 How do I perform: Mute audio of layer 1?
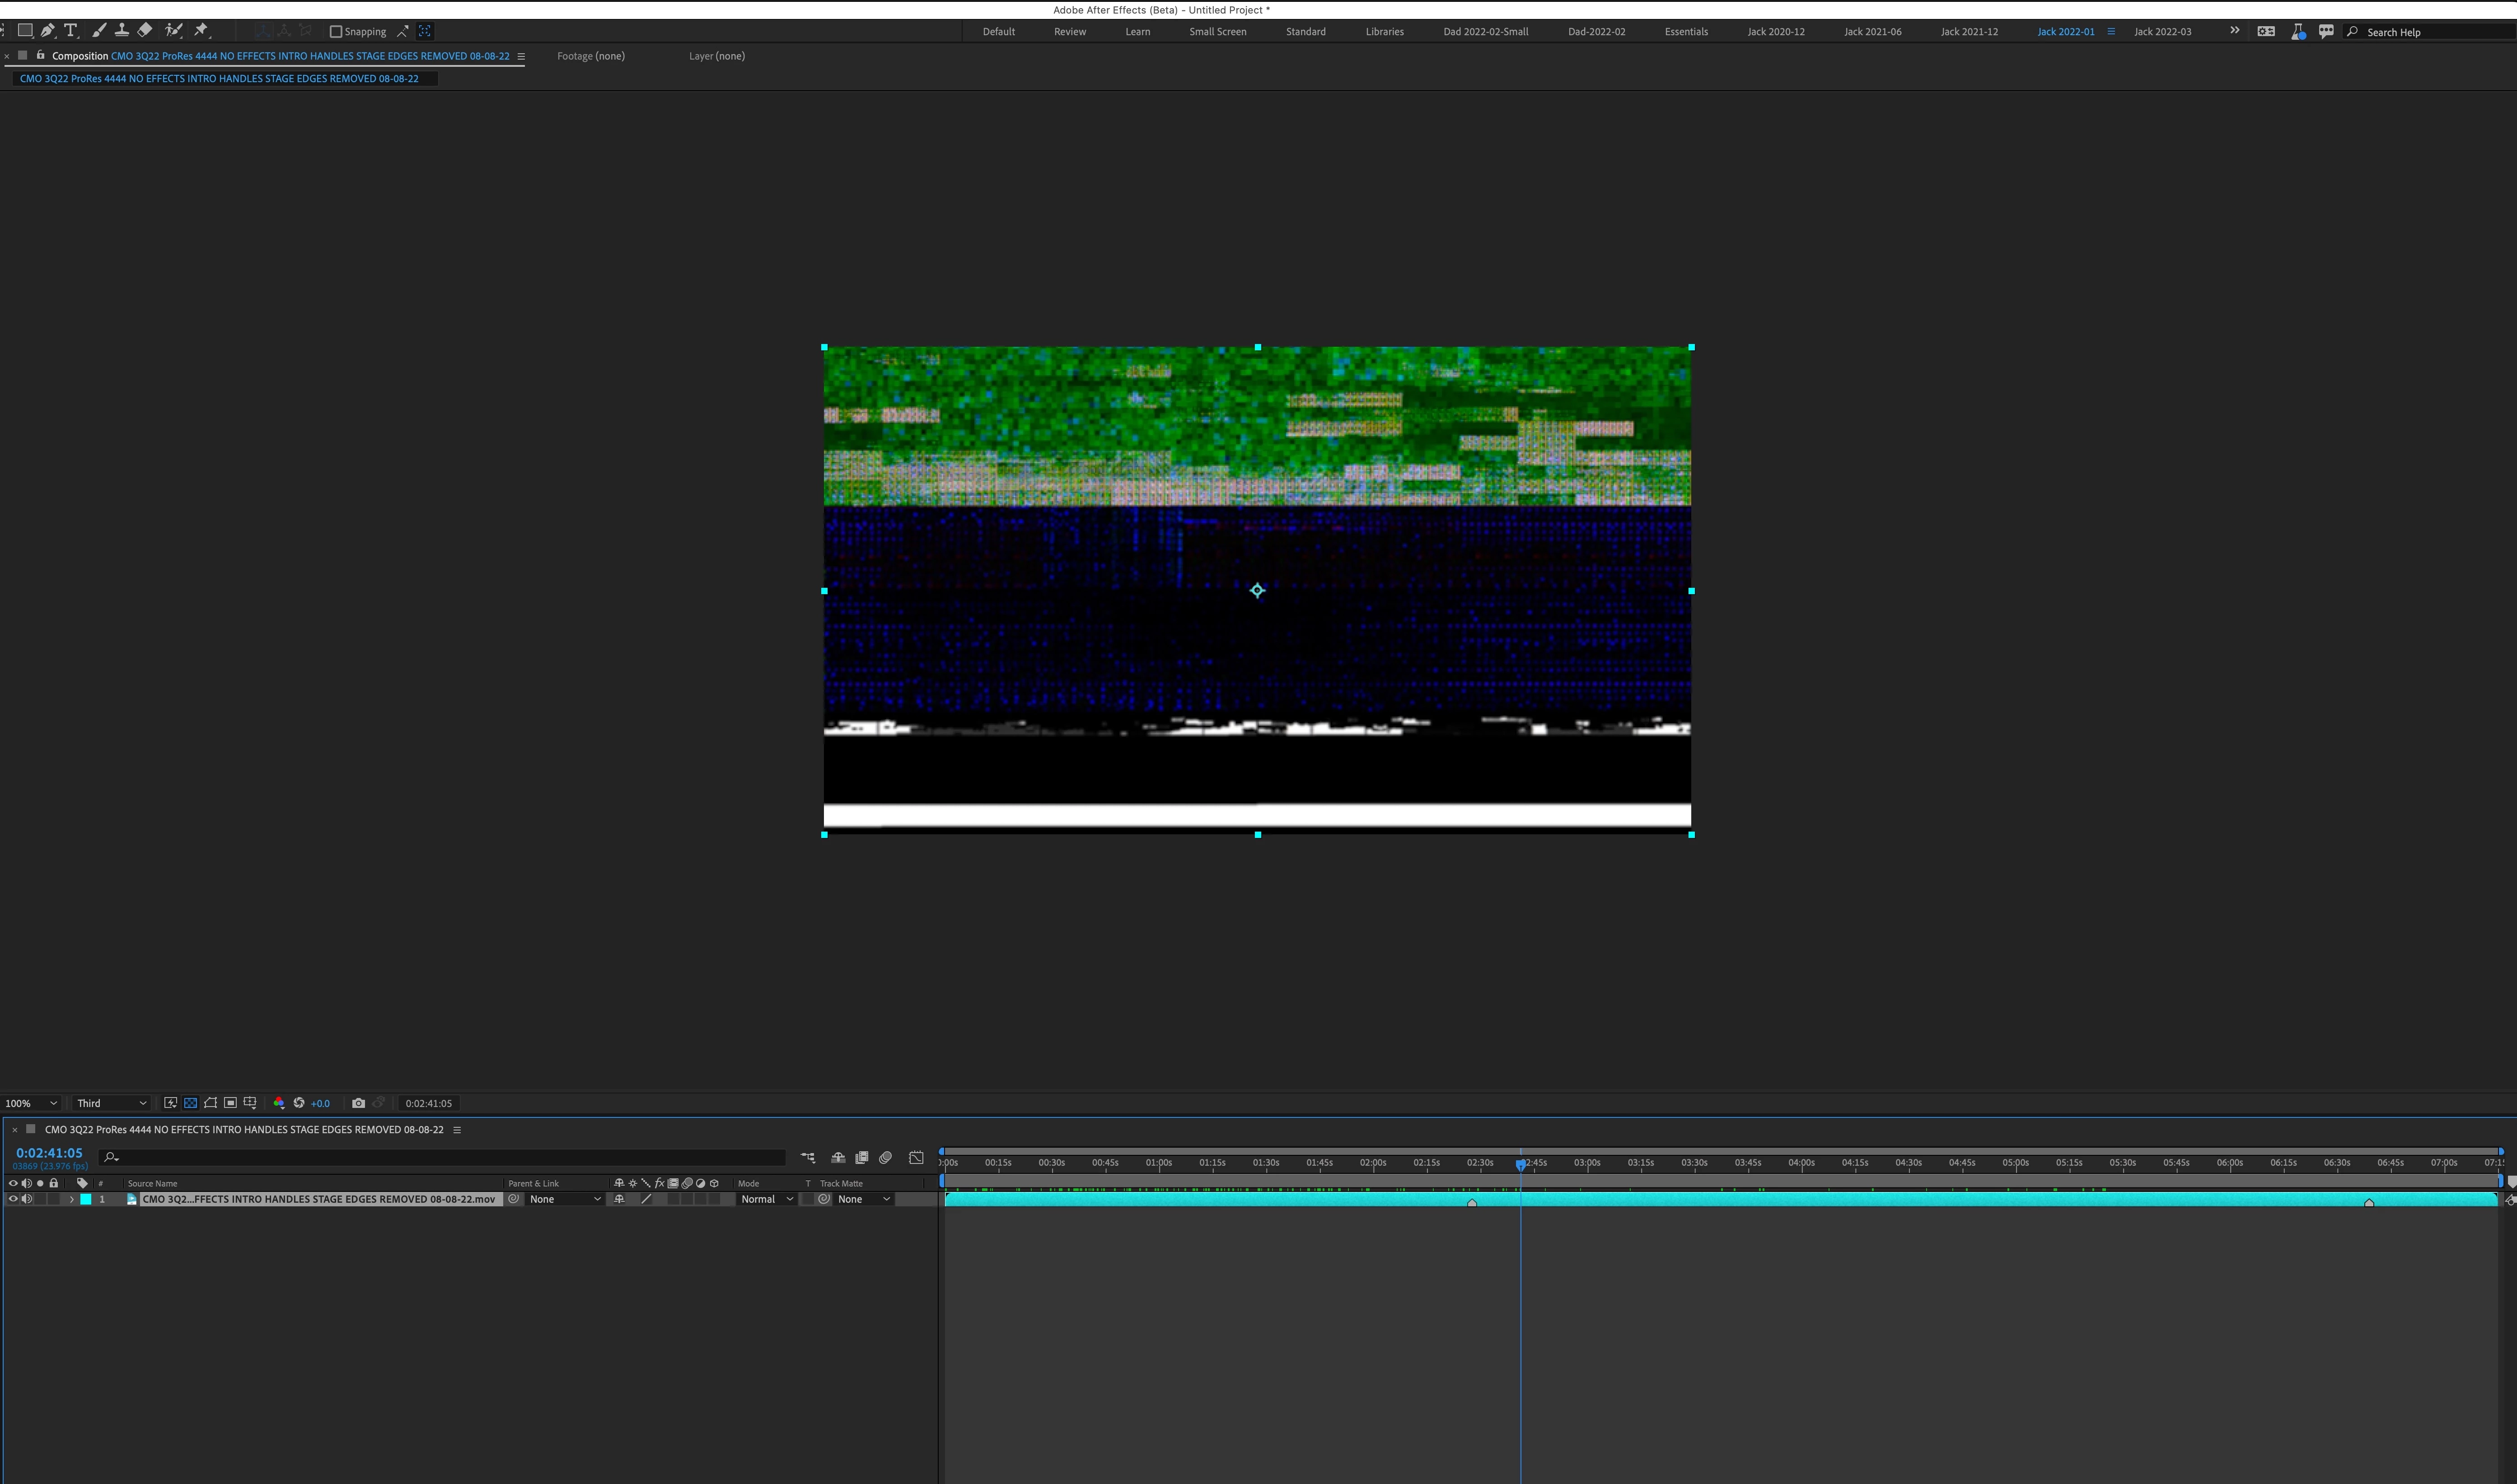(27, 1199)
